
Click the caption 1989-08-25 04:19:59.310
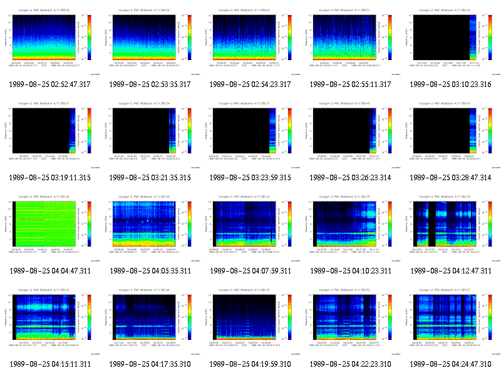point(250,364)
